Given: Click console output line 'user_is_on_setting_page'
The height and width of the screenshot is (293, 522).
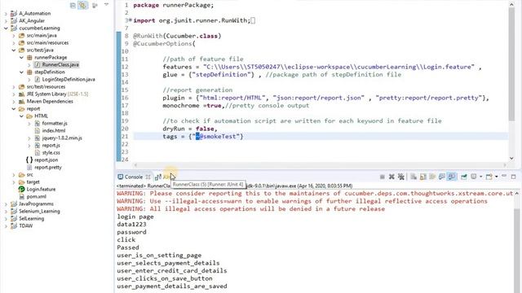Looking at the screenshot, I should pos(159,255).
